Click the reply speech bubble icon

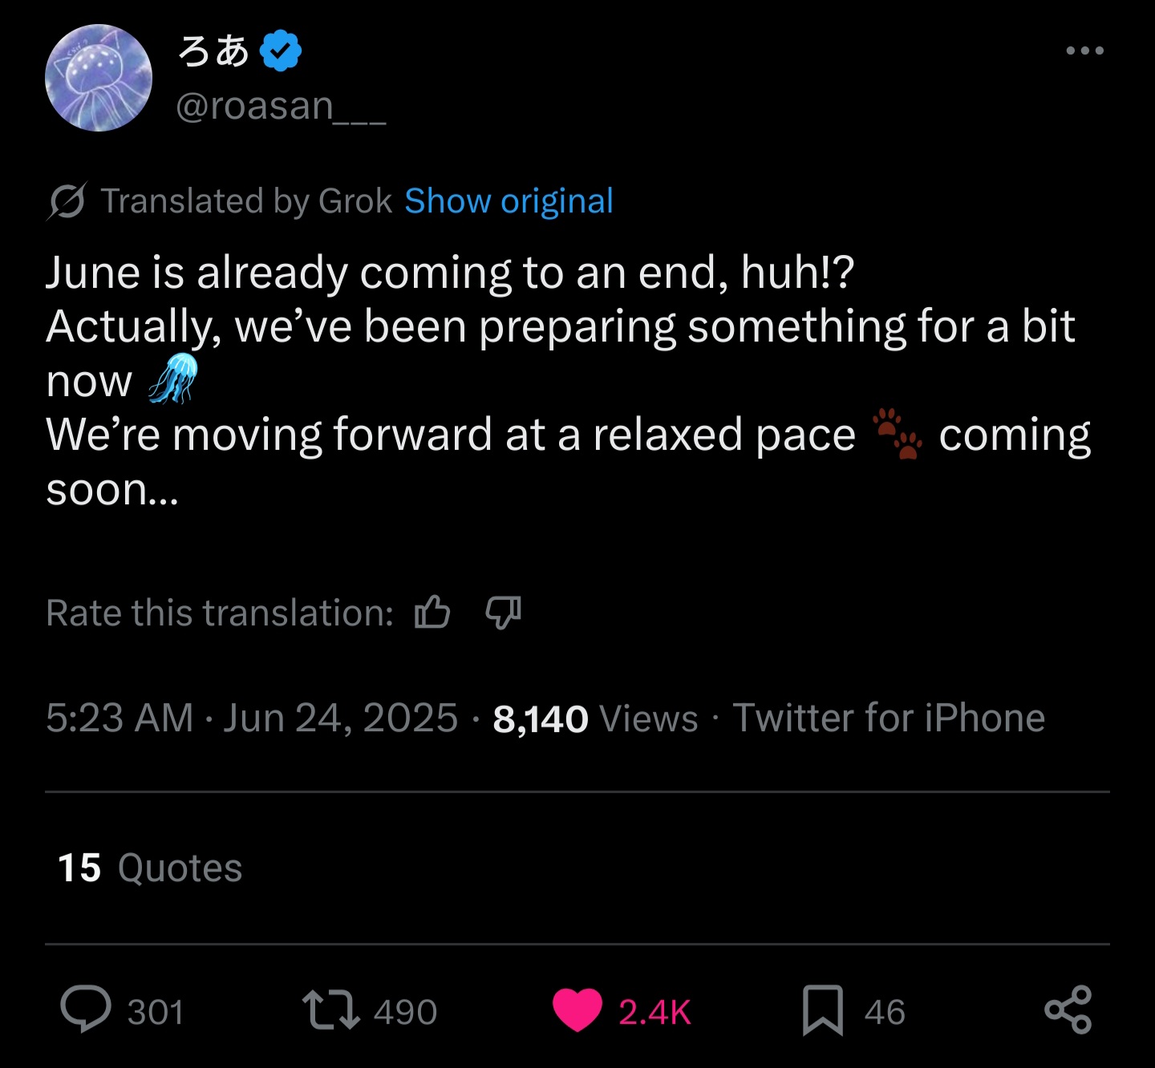pos(86,1009)
